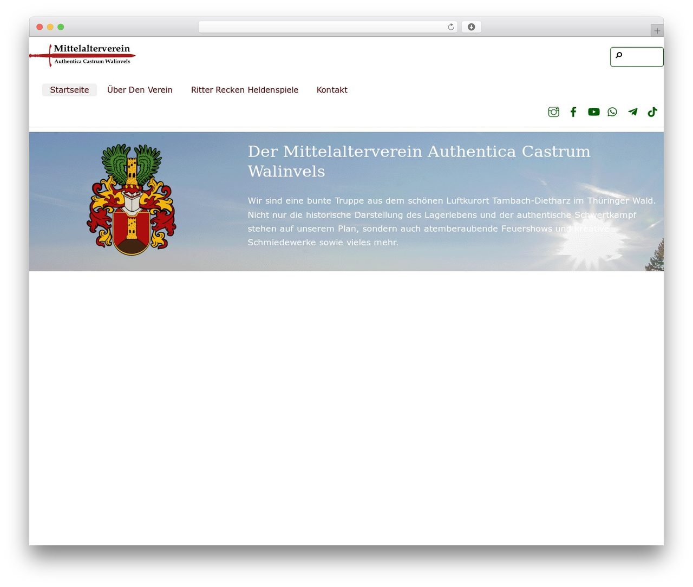Visit the YouTube channel icon

coord(594,112)
